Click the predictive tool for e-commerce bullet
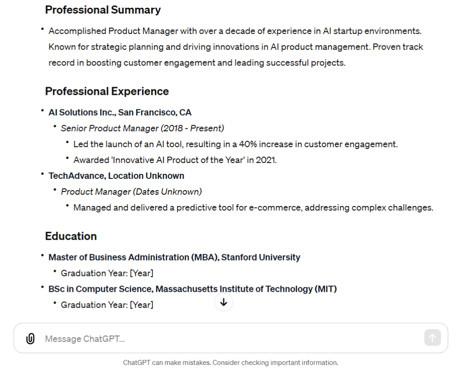The image size is (465, 369). 253,207
